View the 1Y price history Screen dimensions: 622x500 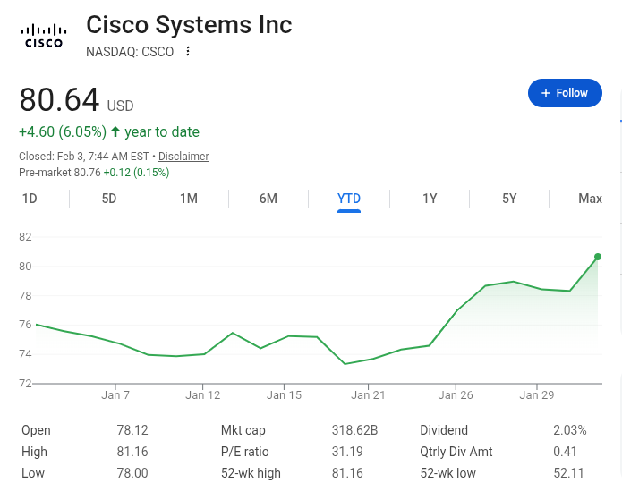(430, 199)
